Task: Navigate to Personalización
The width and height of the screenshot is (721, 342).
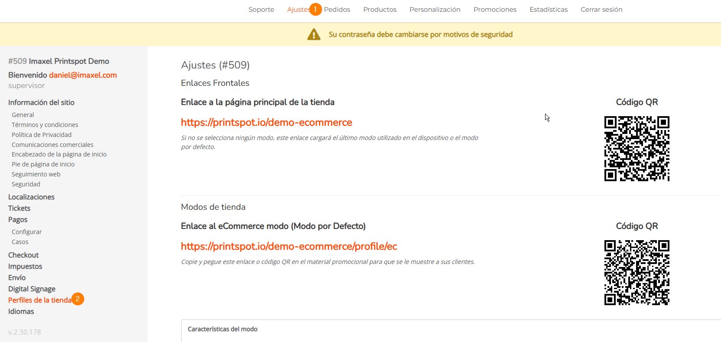Action: [435, 10]
